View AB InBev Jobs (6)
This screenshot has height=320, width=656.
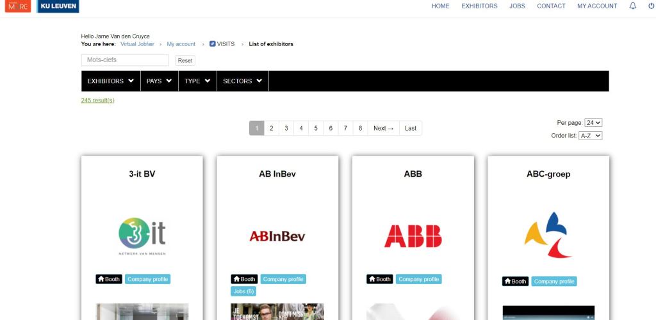tap(243, 291)
